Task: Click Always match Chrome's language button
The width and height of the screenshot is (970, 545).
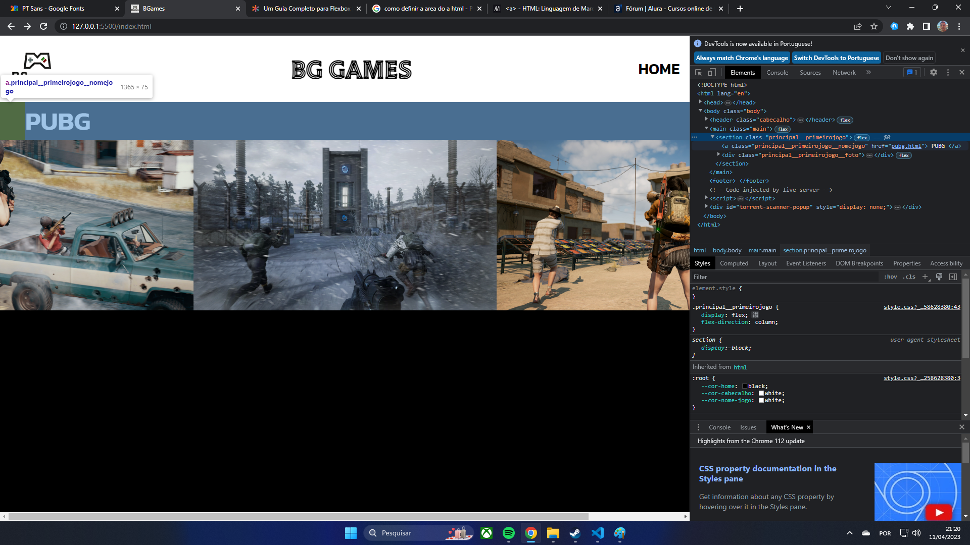Action: (742, 58)
